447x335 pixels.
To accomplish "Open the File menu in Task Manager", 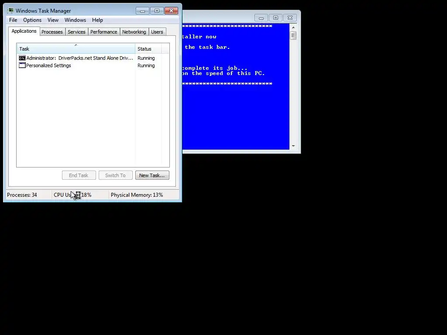I will (x=13, y=20).
